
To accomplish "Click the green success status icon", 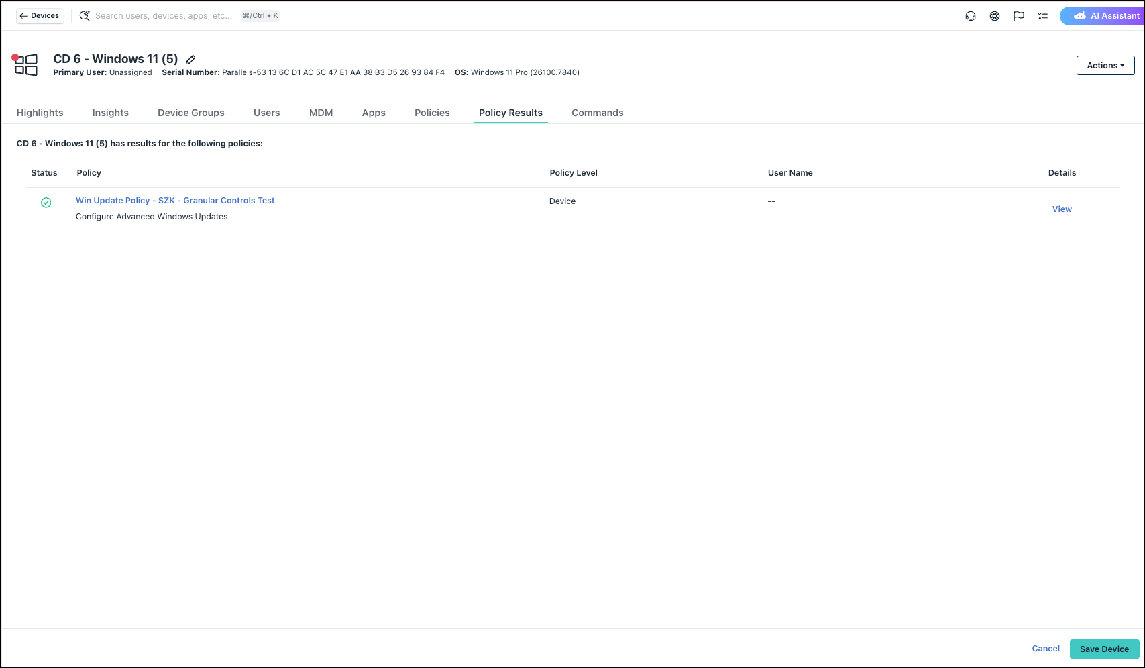I will tap(46, 203).
